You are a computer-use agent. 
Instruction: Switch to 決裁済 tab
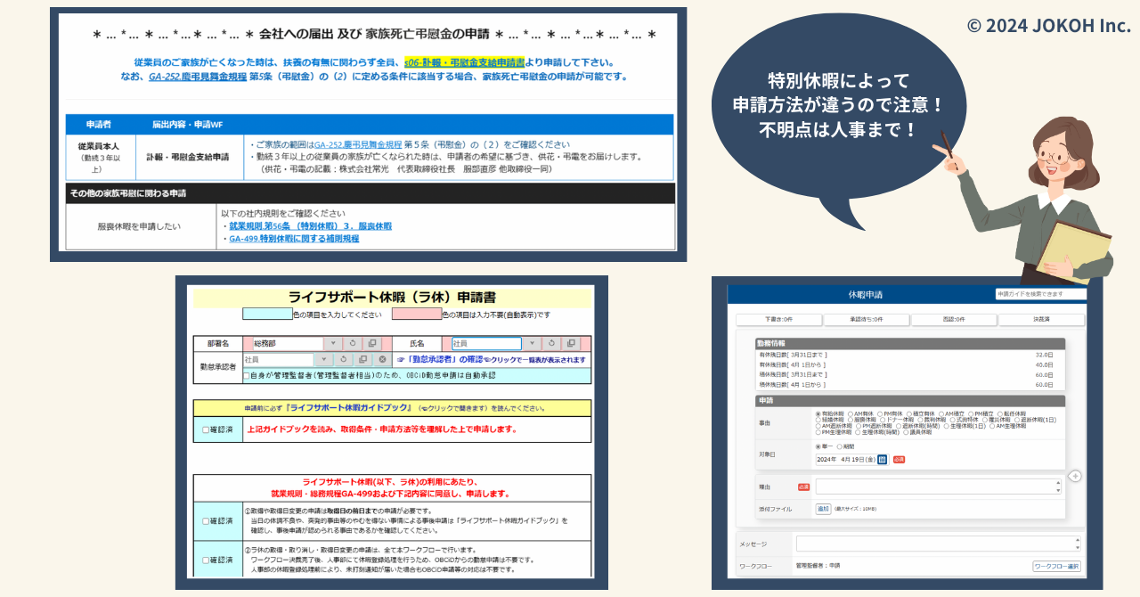[x=1041, y=319]
